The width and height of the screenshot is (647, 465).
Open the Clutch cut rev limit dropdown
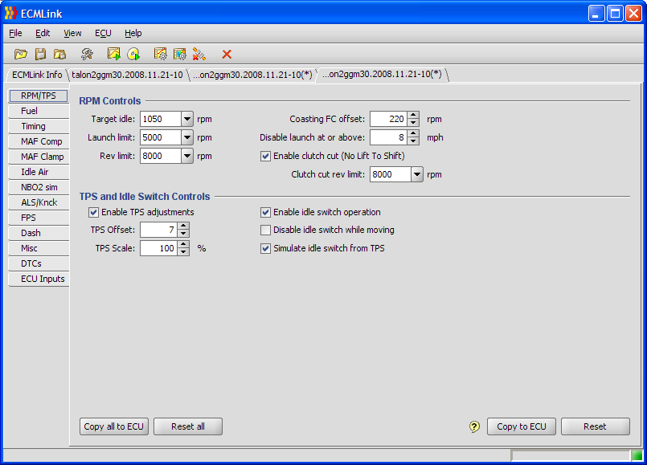coord(416,174)
